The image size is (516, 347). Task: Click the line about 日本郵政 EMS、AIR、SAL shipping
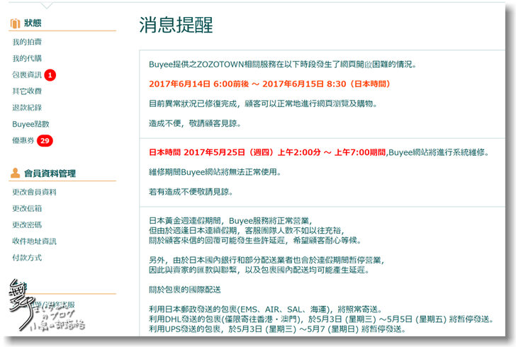click(x=265, y=309)
